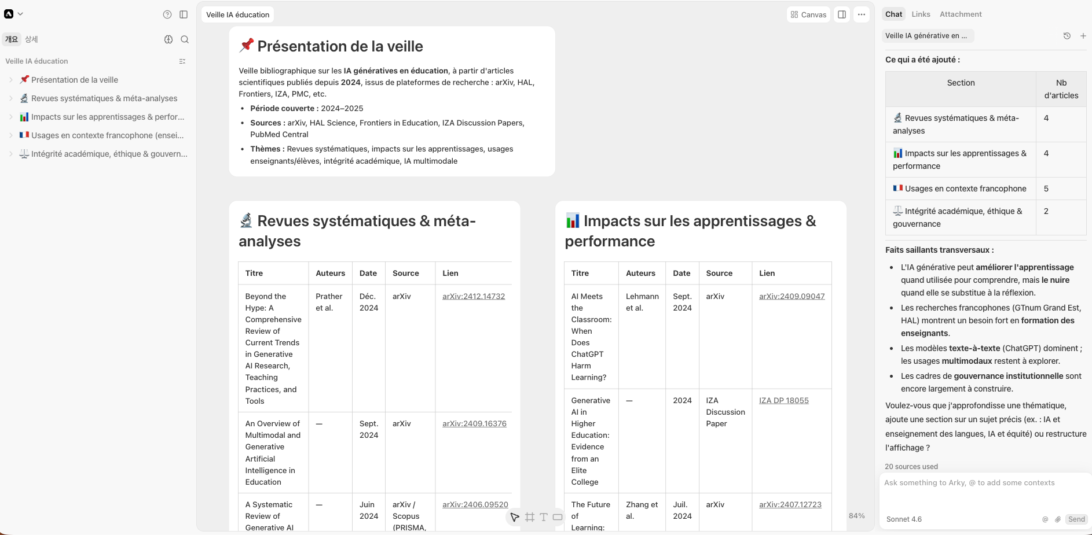Open the workspace logo dropdown
The height and width of the screenshot is (535, 1092).
pos(13,14)
